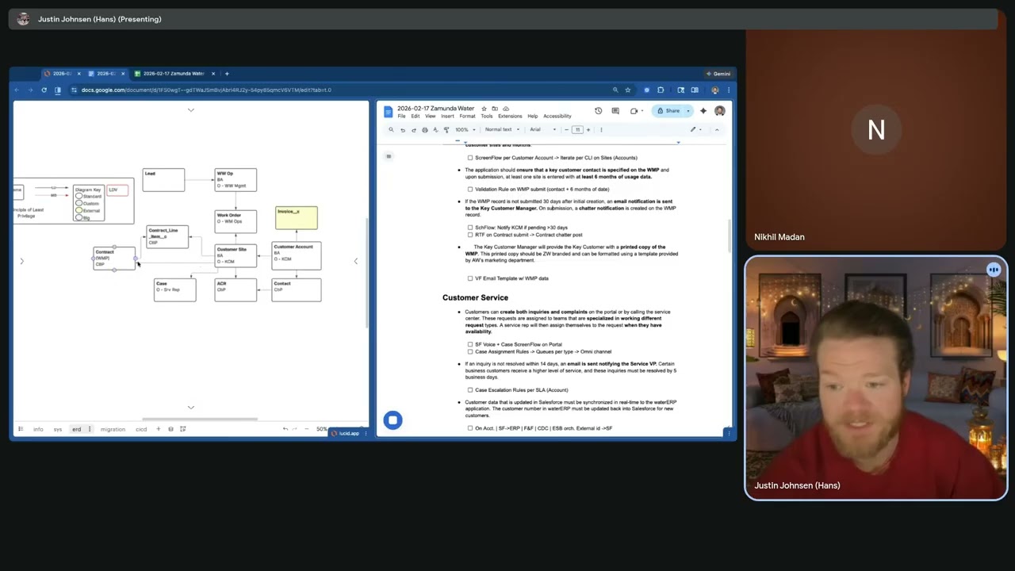The image size is (1015, 571).
Task: Move document to folder icon
Action: pos(495,109)
